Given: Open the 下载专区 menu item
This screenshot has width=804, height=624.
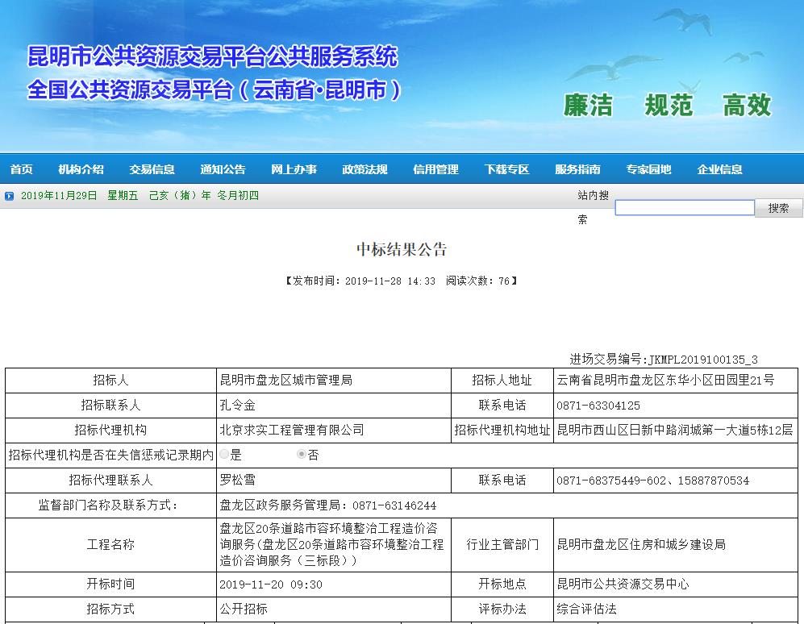Looking at the screenshot, I should [506, 169].
